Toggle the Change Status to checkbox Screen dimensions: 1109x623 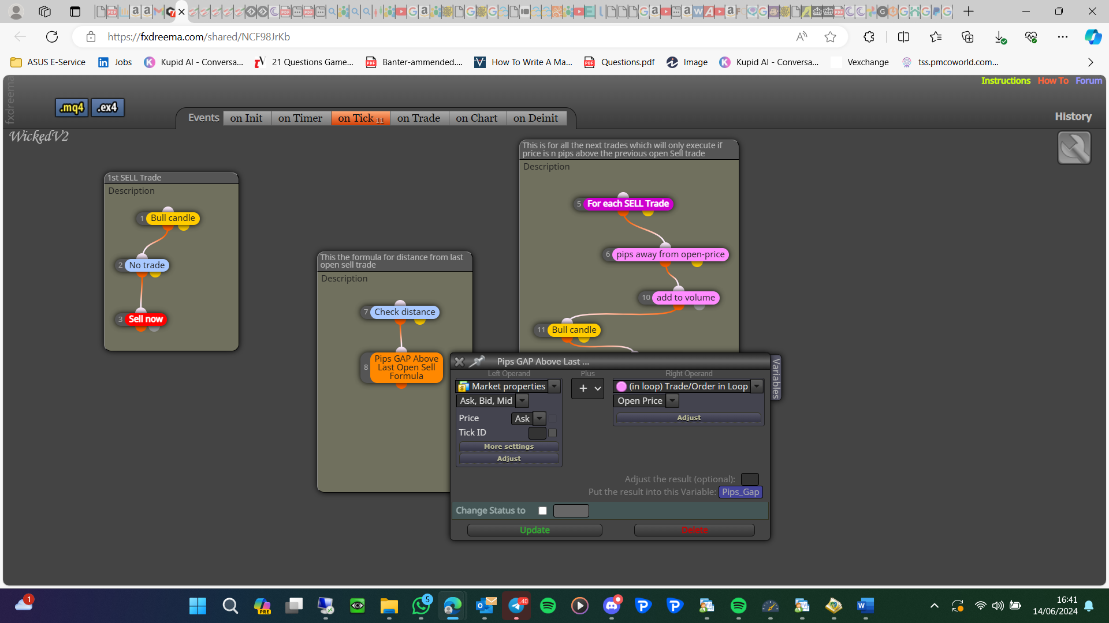click(x=542, y=511)
